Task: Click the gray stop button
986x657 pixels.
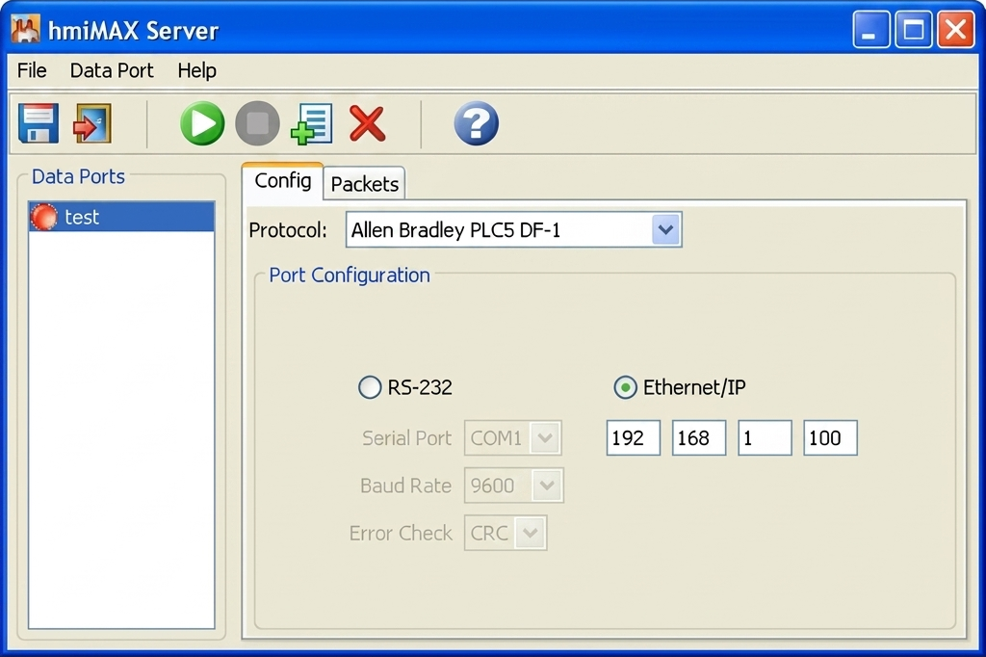Action: click(x=257, y=123)
